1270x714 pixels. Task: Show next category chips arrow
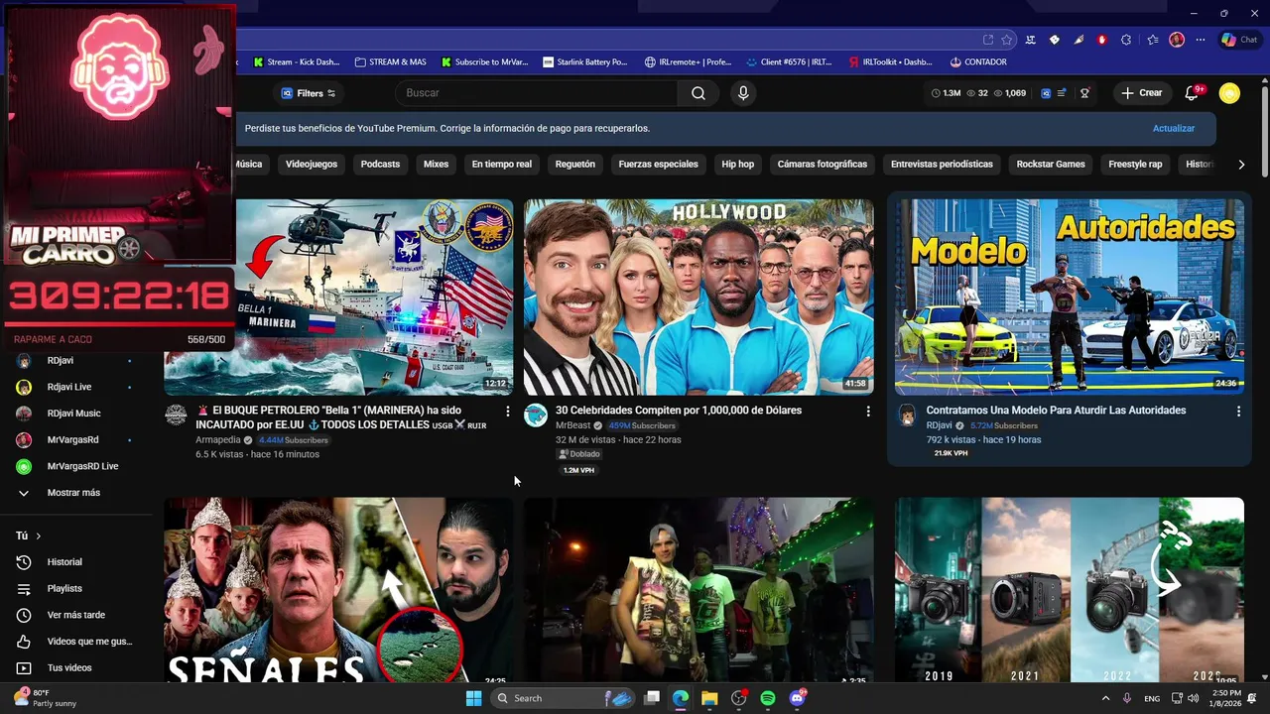point(1241,165)
